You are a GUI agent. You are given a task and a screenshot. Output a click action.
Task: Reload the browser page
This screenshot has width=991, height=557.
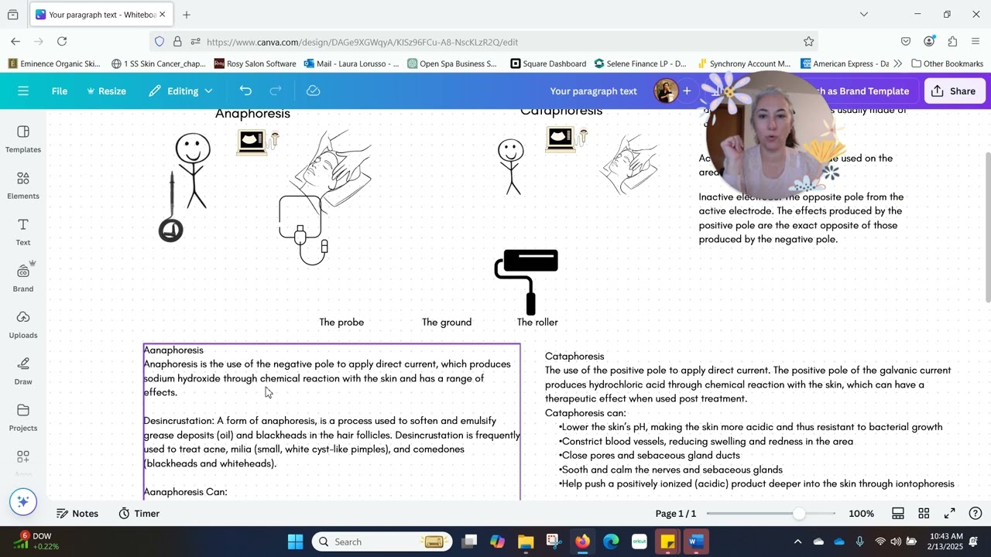click(x=62, y=42)
